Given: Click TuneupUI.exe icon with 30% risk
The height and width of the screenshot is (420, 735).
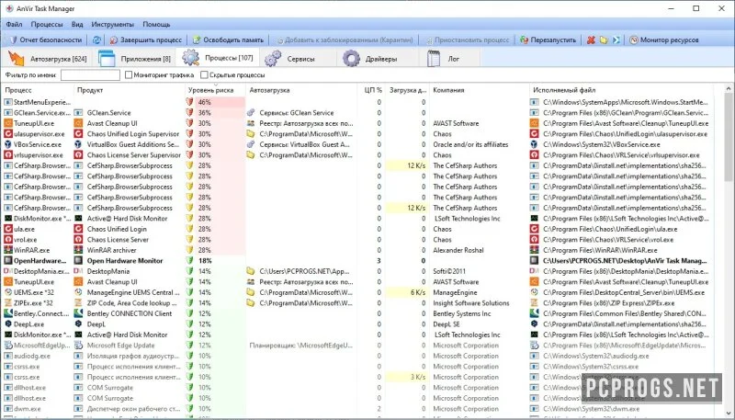Looking at the screenshot, I should pyautogui.click(x=8, y=123).
